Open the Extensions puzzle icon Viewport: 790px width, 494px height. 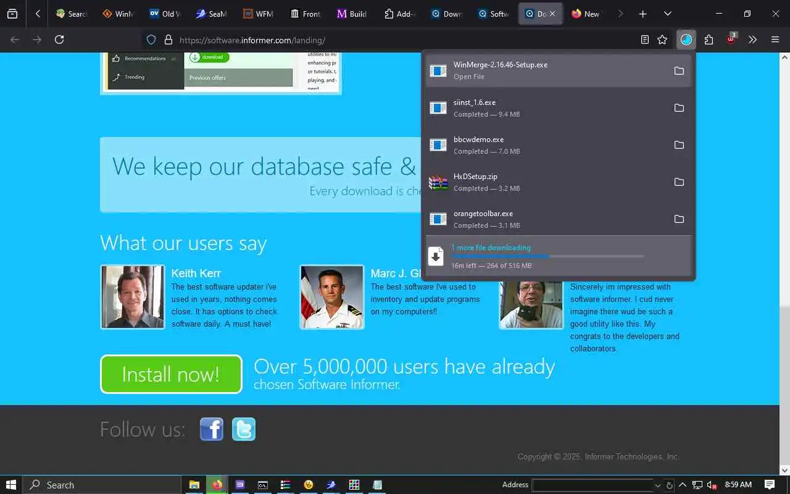coord(709,40)
